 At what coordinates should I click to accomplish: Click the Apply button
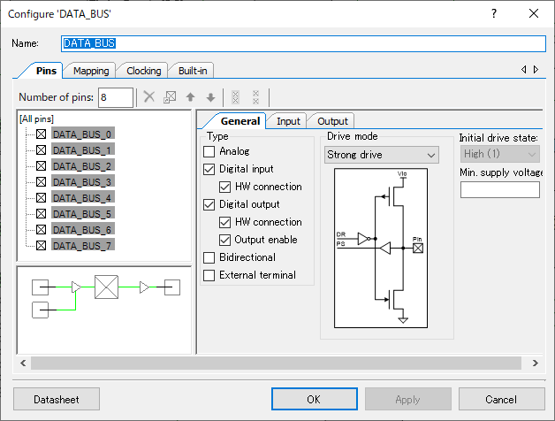pos(407,399)
